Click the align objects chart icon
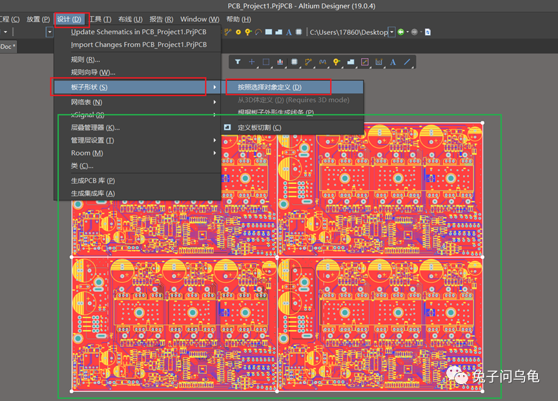 (280, 62)
